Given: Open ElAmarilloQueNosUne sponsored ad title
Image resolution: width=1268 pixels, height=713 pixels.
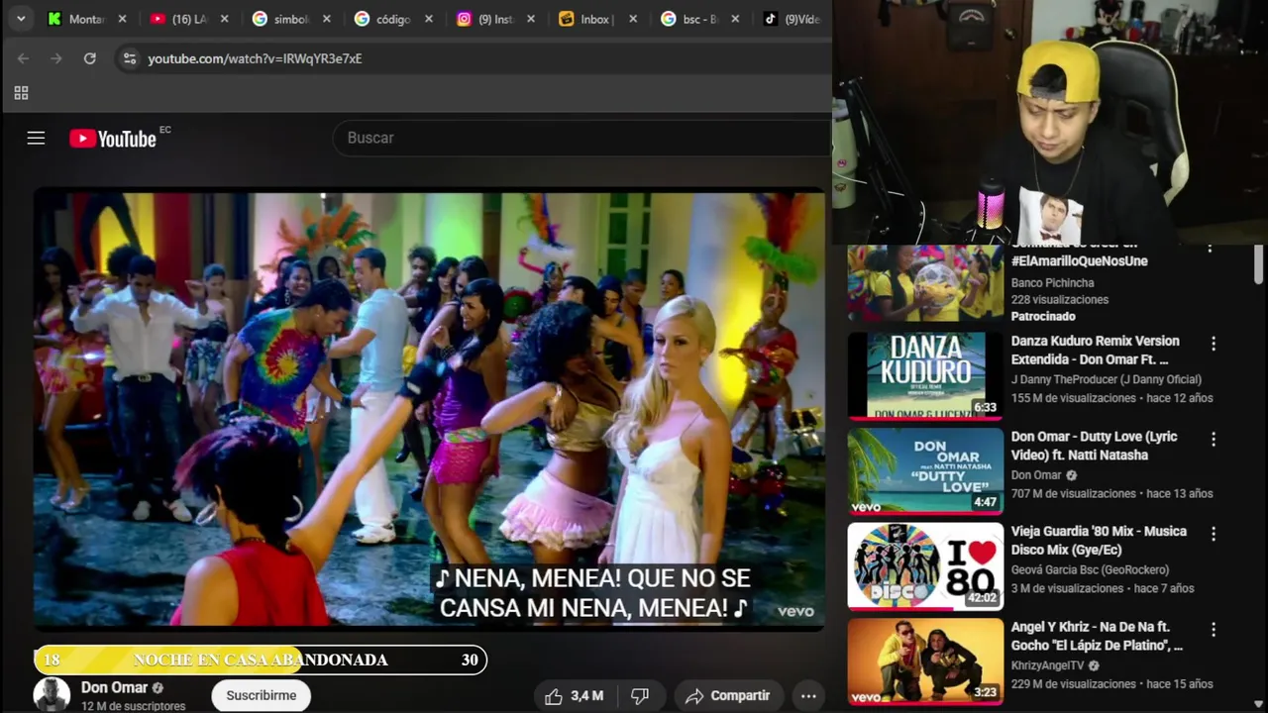Looking at the screenshot, I should 1079,260.
